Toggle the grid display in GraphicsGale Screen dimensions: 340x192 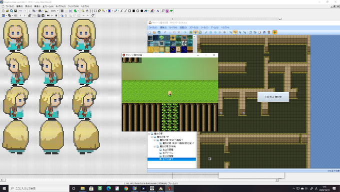[62, 11]
